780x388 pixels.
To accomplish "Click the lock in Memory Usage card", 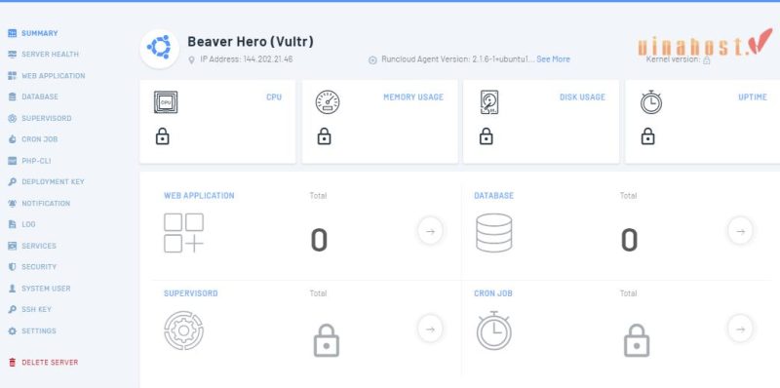I will 324,136.
